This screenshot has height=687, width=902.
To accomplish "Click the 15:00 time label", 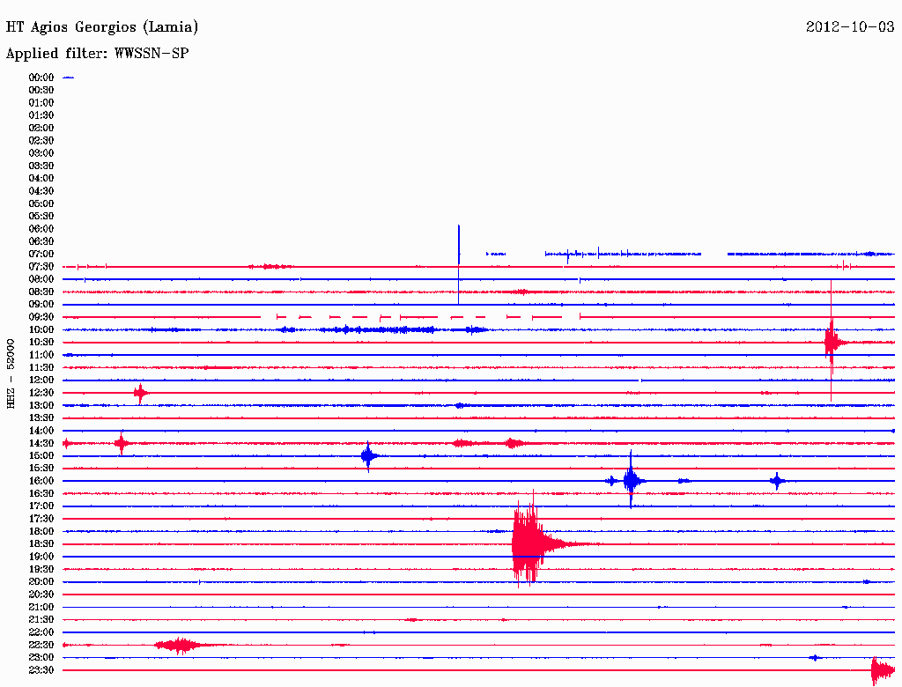I will (x=41, y=455).
